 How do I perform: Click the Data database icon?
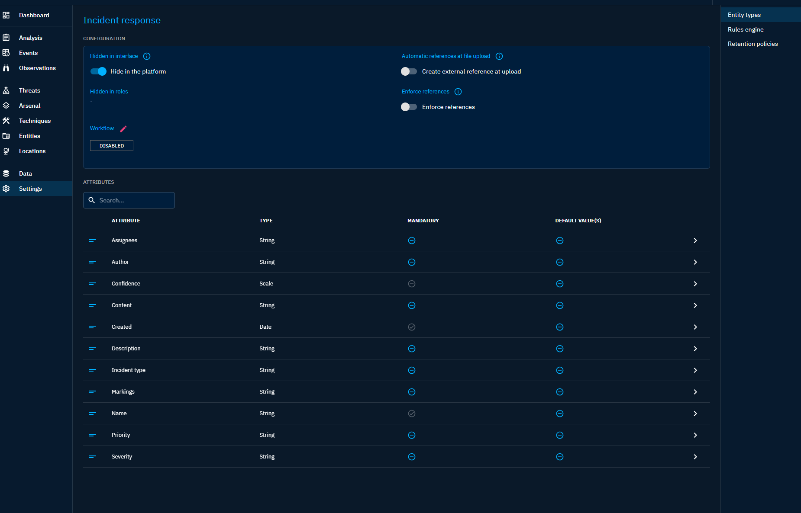(x=6, y=173)
